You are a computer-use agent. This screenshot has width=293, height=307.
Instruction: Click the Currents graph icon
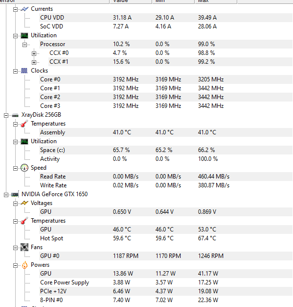24,9
